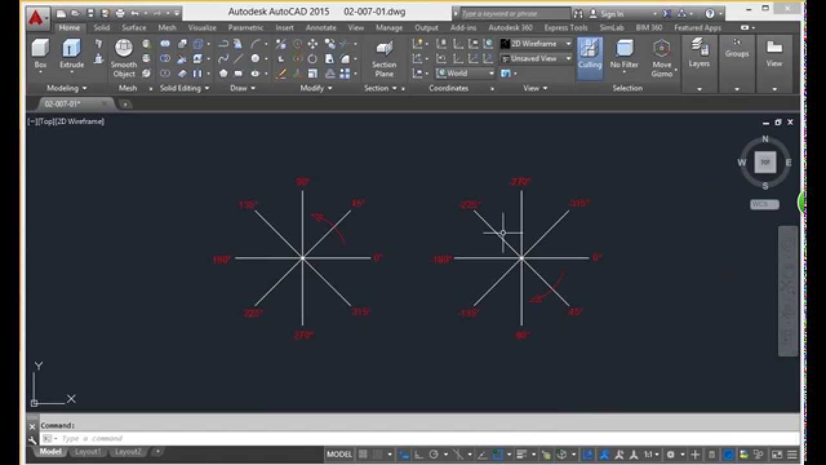
Task: Expand the Draw panel
Action: click(x=243, y=88)
